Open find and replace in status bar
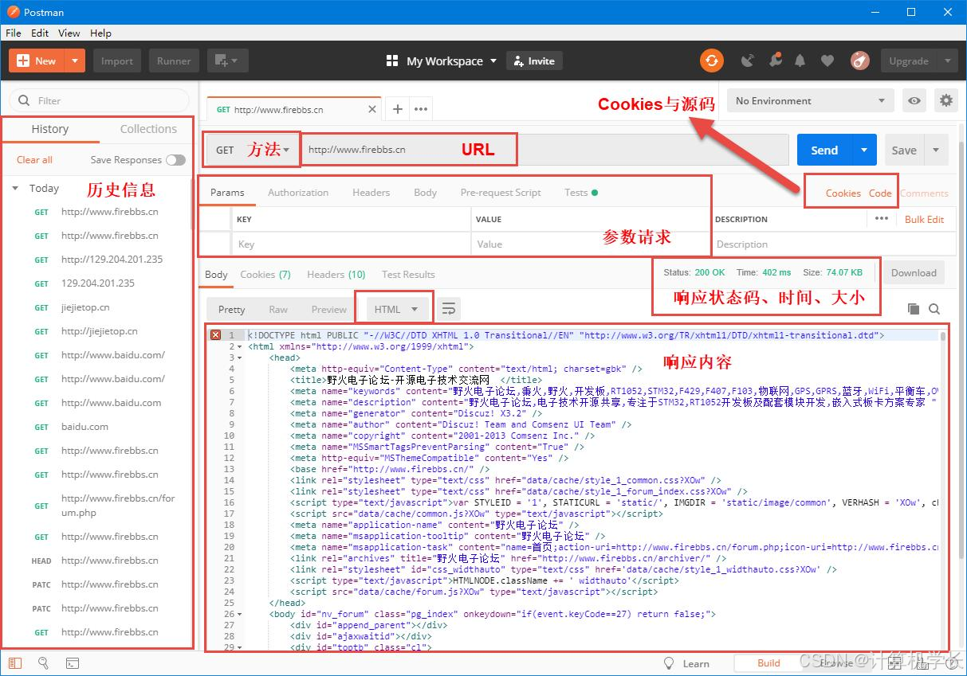 point(44,662)
